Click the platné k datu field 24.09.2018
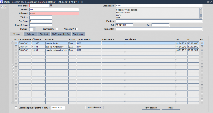Viewport: 213px width, 113px height. click(58, 108)
